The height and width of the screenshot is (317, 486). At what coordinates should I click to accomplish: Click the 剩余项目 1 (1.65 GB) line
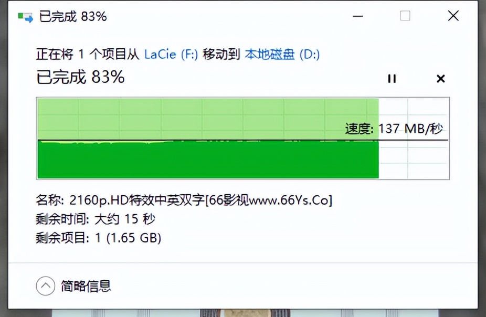point(98,238)
